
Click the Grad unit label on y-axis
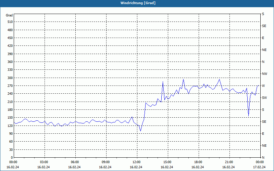[x=9, y=15]
